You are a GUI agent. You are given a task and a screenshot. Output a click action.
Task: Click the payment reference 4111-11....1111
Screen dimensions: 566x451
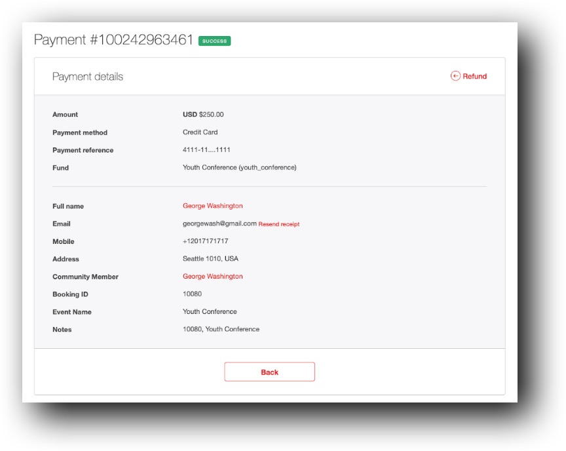(x=206, y=150)
